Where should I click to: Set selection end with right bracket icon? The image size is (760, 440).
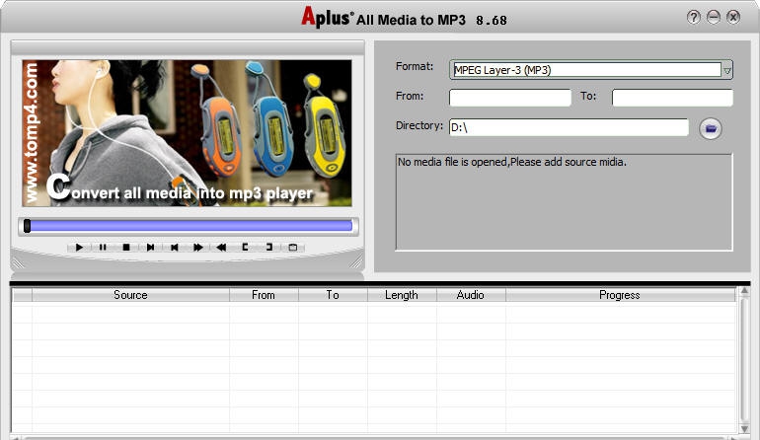268,248
